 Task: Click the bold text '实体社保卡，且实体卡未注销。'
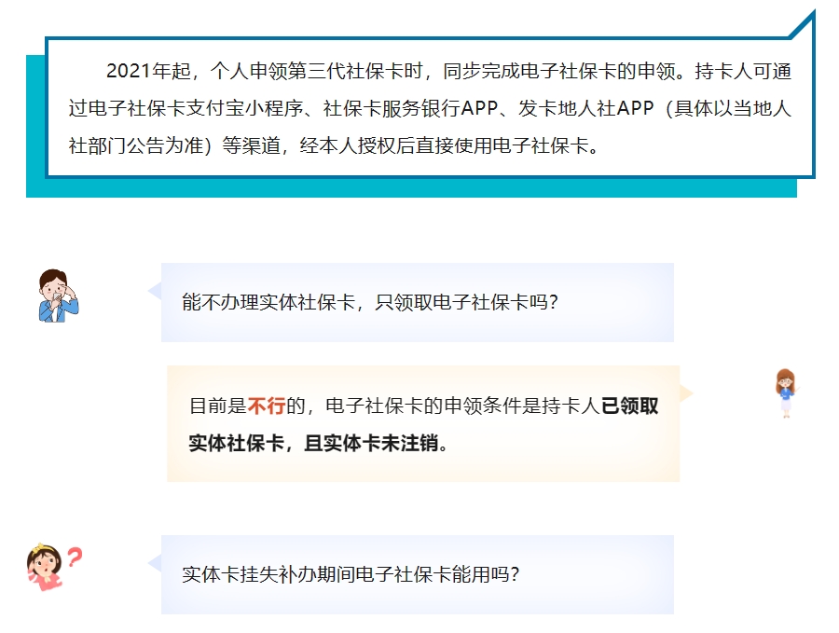(318, 443)
